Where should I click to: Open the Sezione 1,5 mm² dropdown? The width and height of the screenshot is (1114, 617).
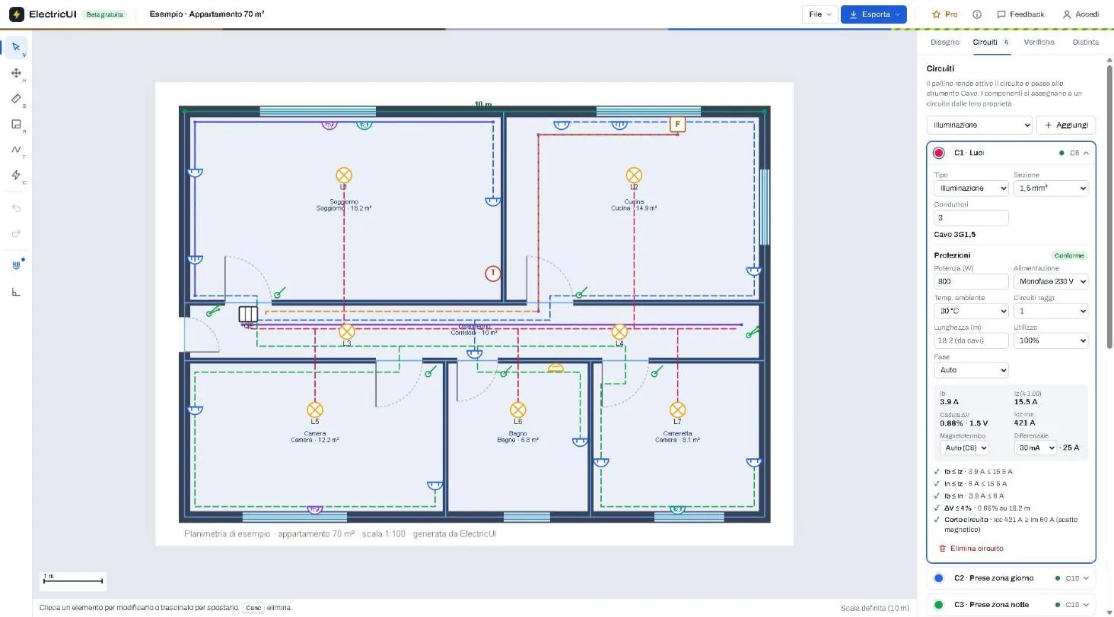coord(1051,188)
